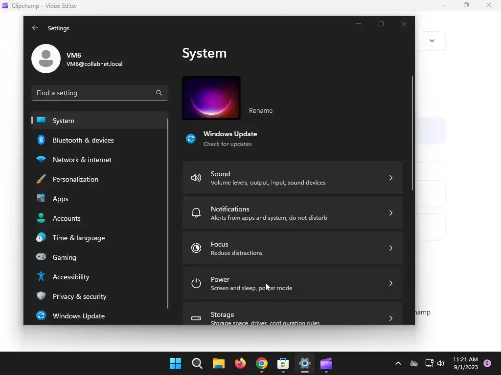Open taskbar Search
This screenshot has width=501, height=375.
tap(197, 363)
